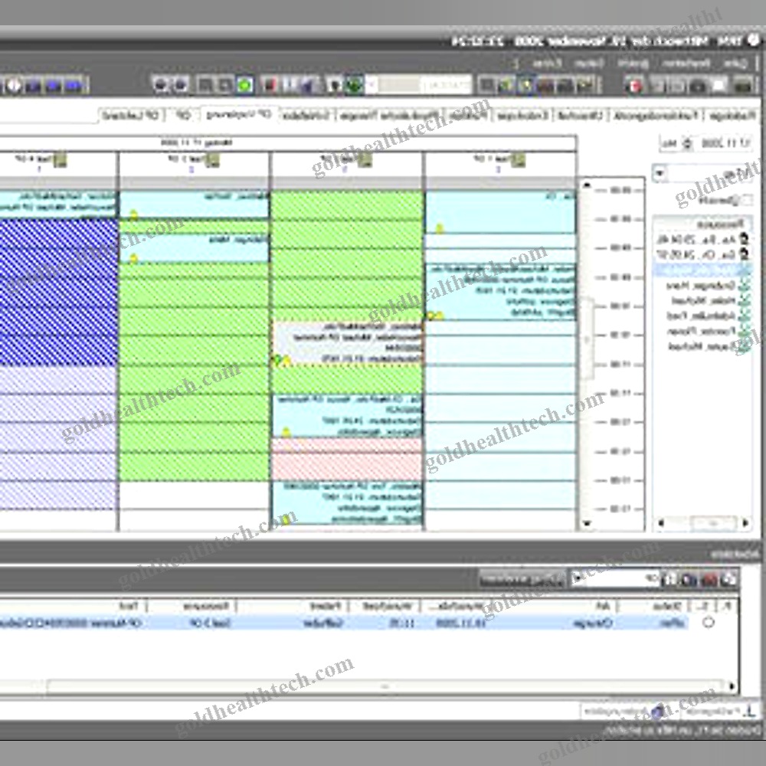
Task: Click the small icon next to the Saal 3 OP header
Action: 212,160
